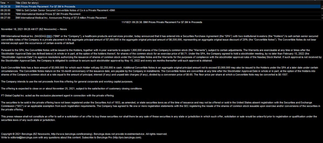Follow the BIMI ticker link in article
This screenshot has width=323, height=143.
point(49,36)
